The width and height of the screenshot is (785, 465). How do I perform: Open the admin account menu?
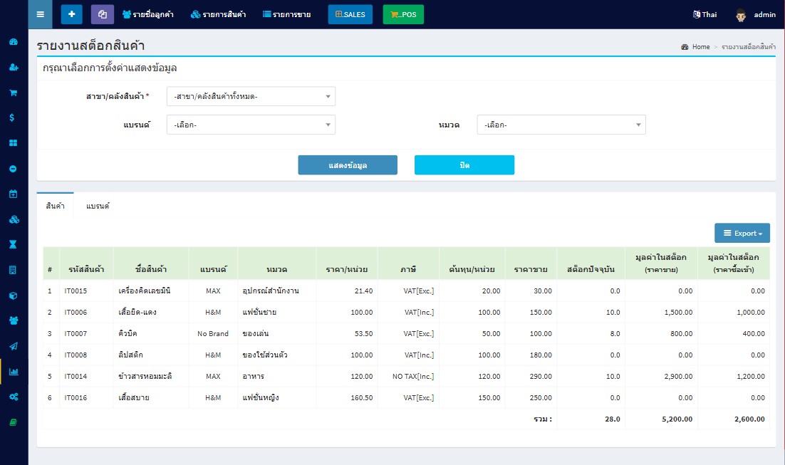point(765,14)
